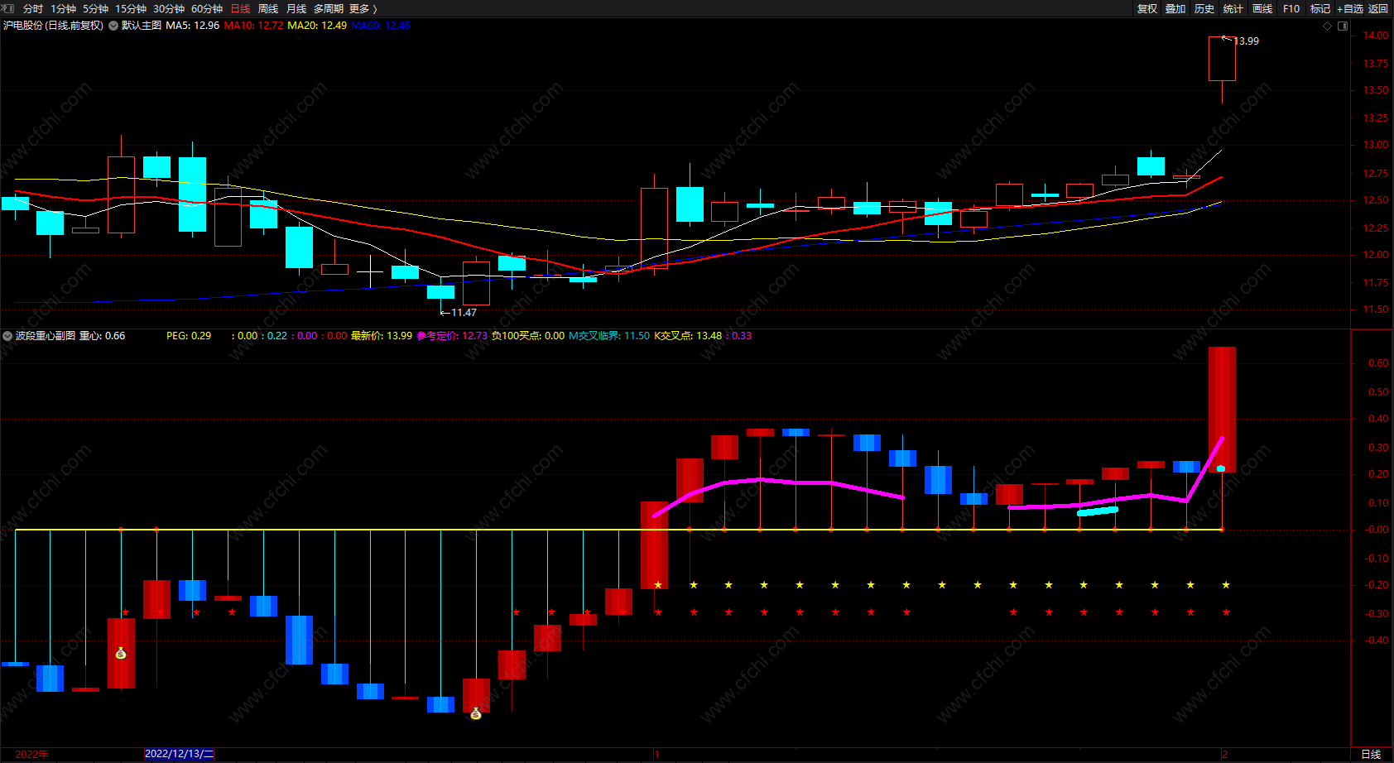This screenshot has height=763, width=1394.
Task: Switch to 周线 weekly chart
Action: point(268,8)
